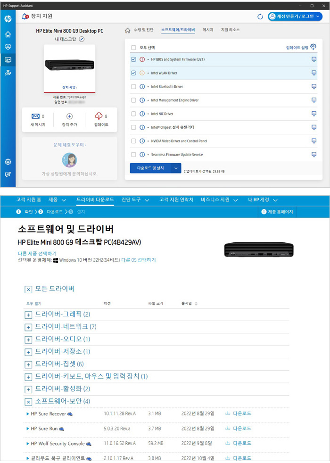Viewport: 330px width, 463px height.
Task: Expand the 드라이버-그래픽 (2) section
Action: coord(28,315)
